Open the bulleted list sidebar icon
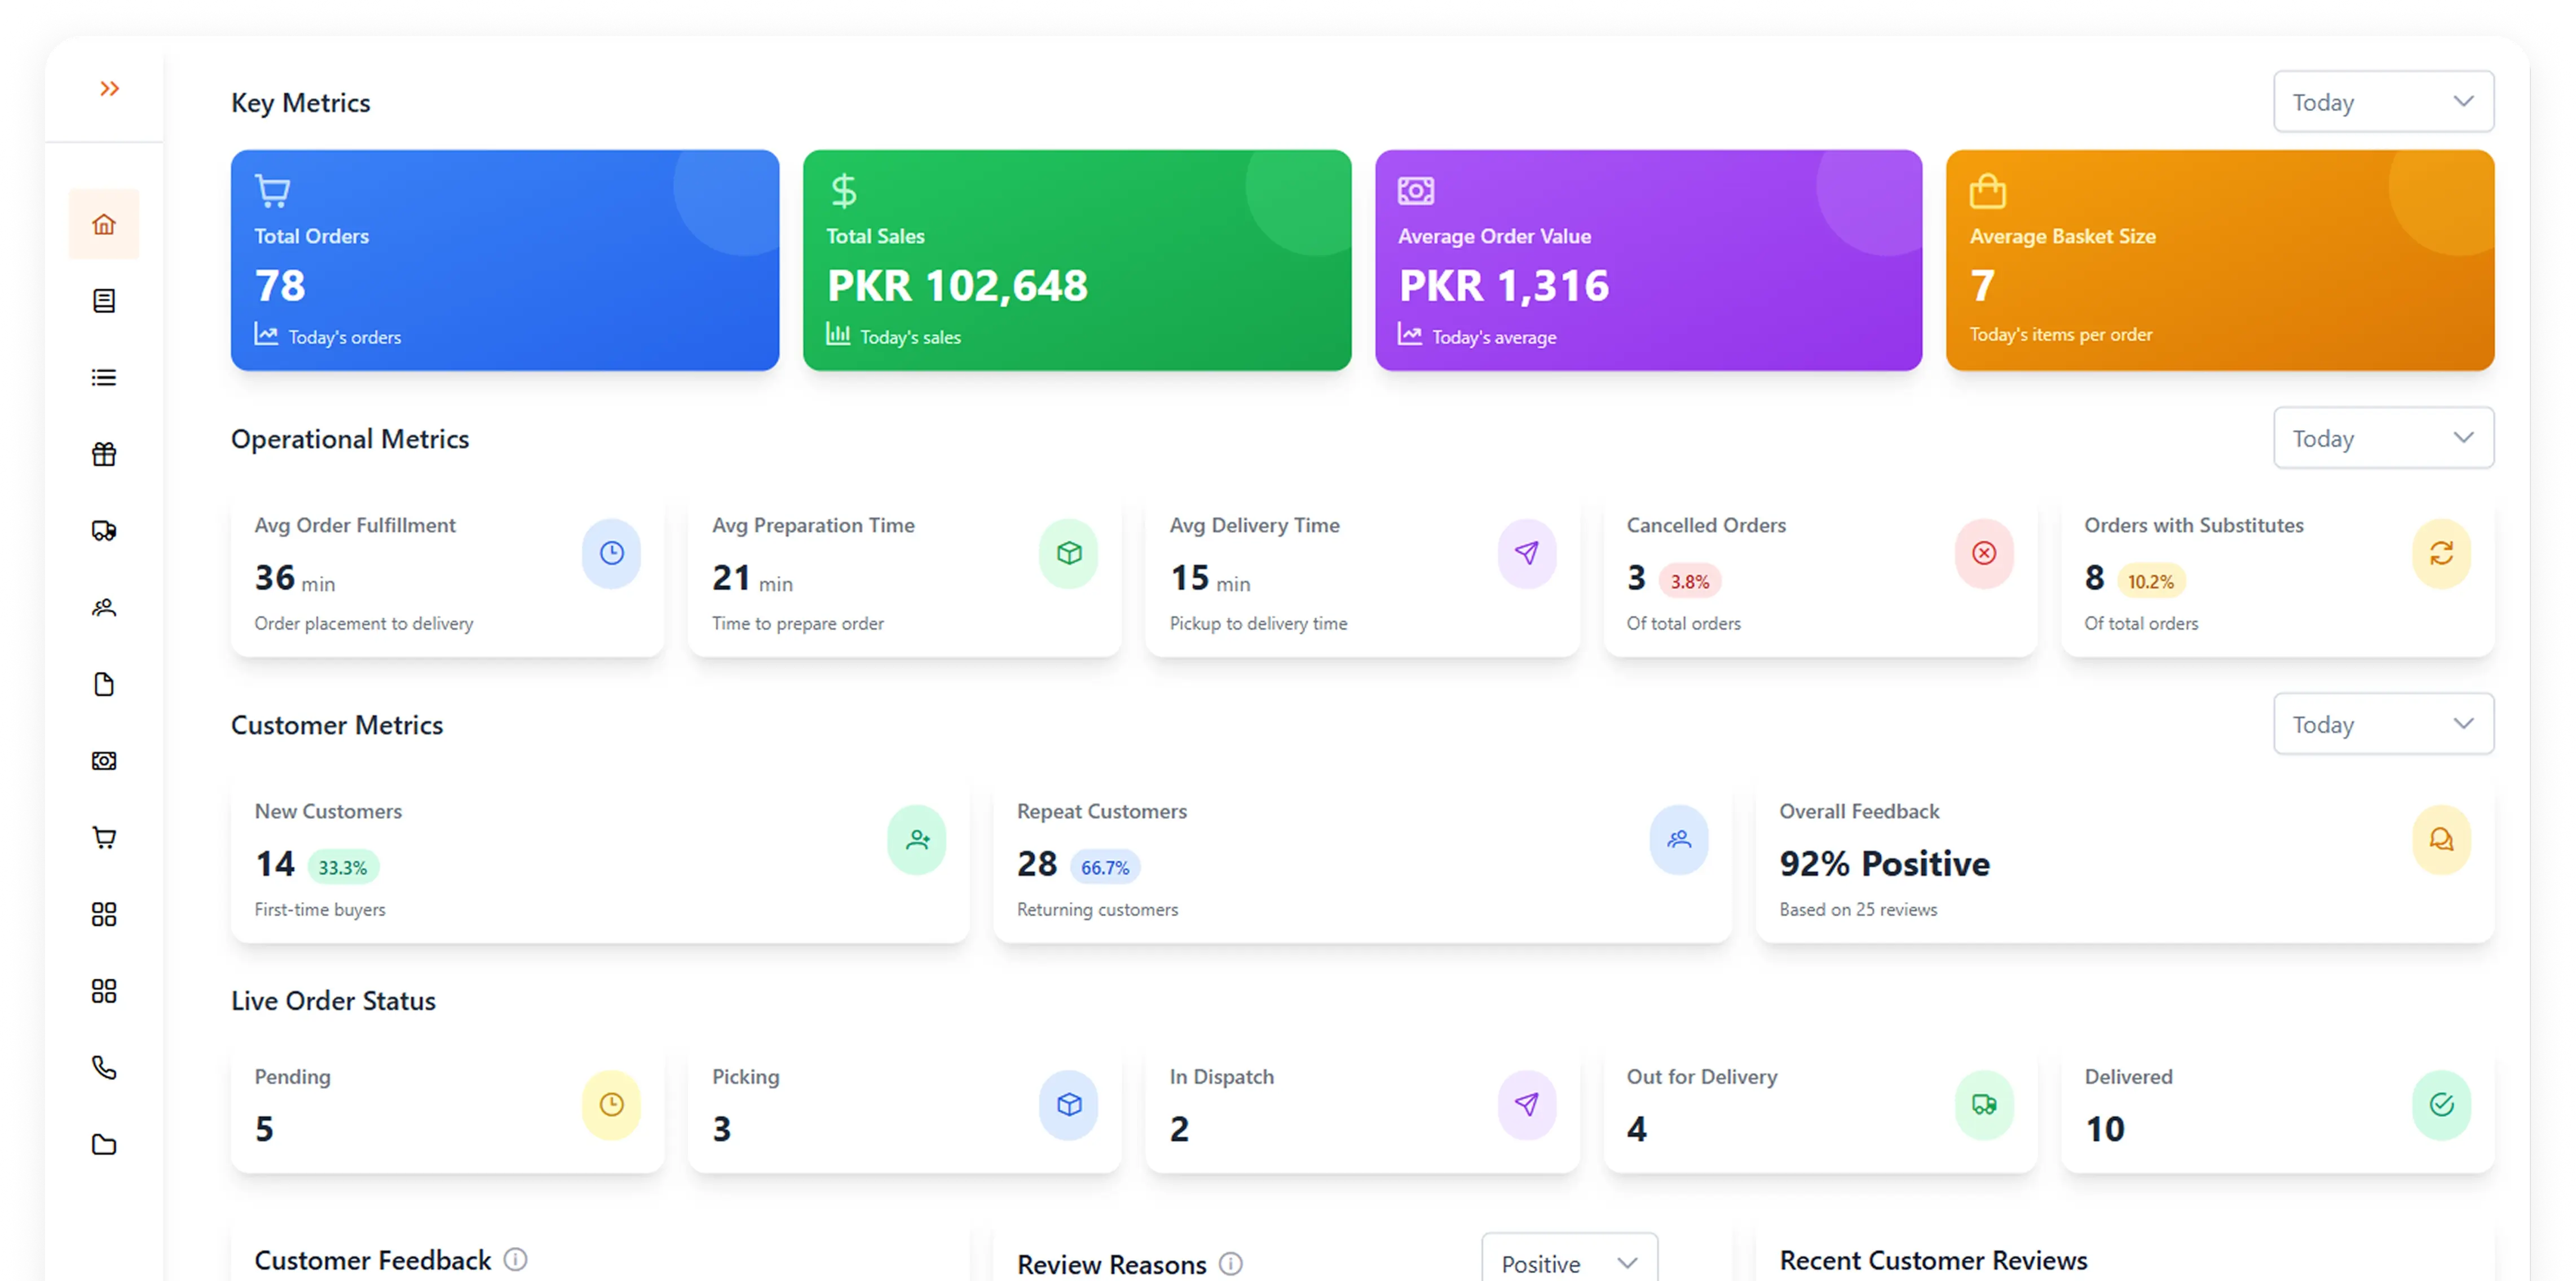 pos(104,378)
